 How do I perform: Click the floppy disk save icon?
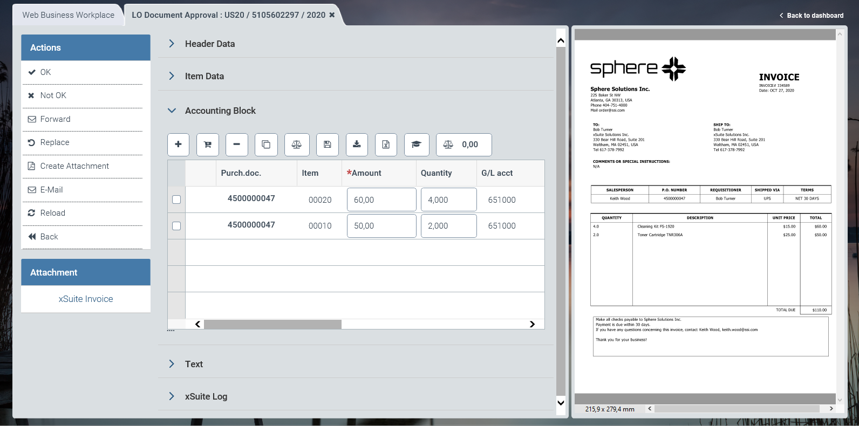coord(327,145)
